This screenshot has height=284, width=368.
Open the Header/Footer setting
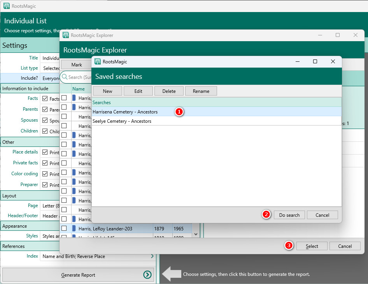50,216
